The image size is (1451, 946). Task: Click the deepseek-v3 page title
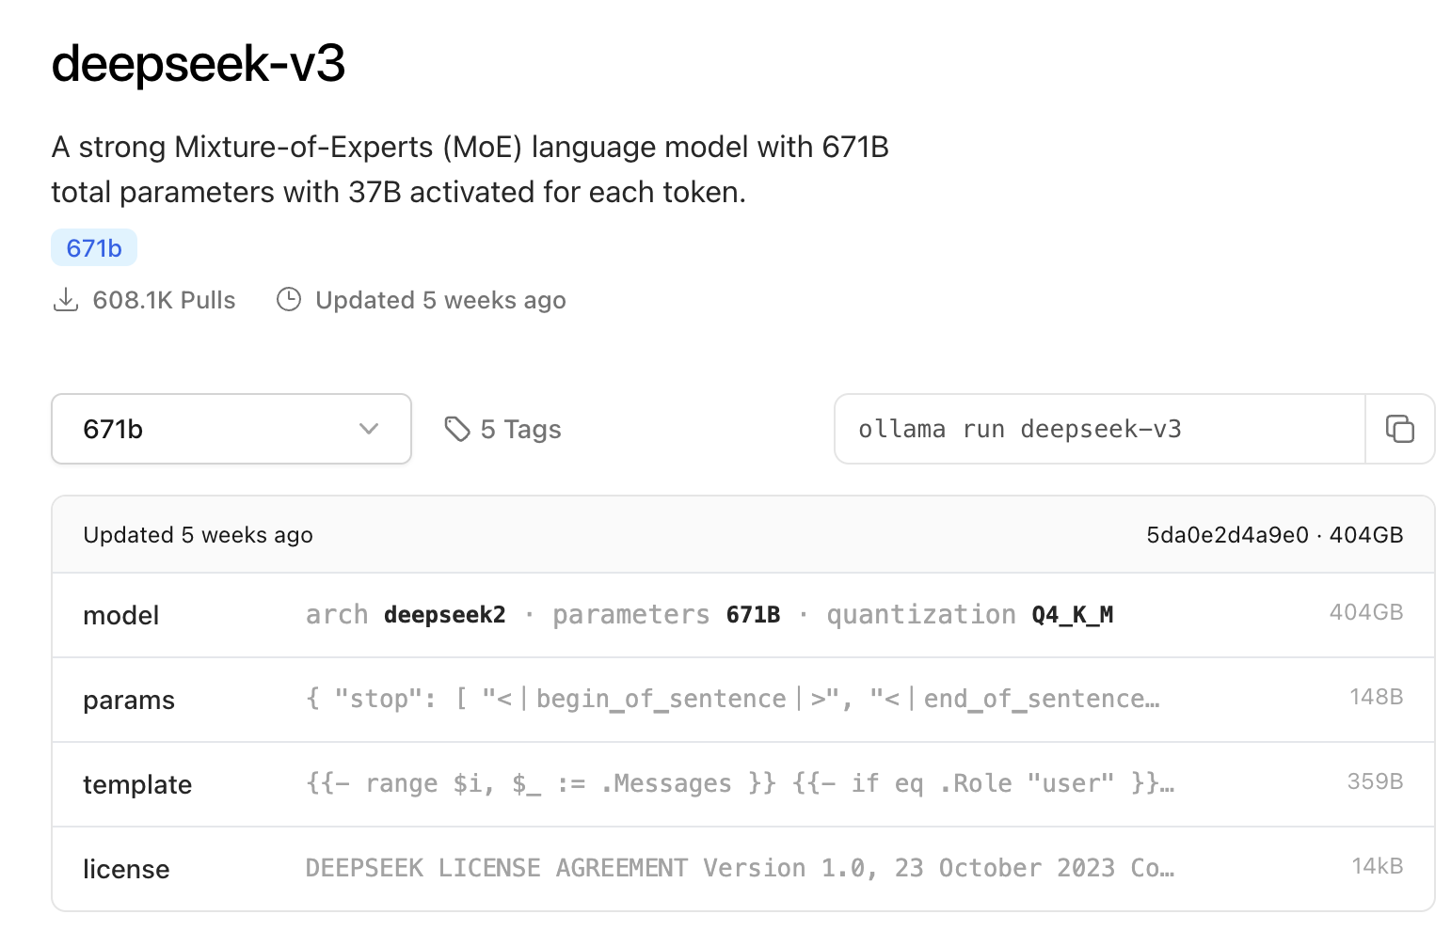click(199, 64)
